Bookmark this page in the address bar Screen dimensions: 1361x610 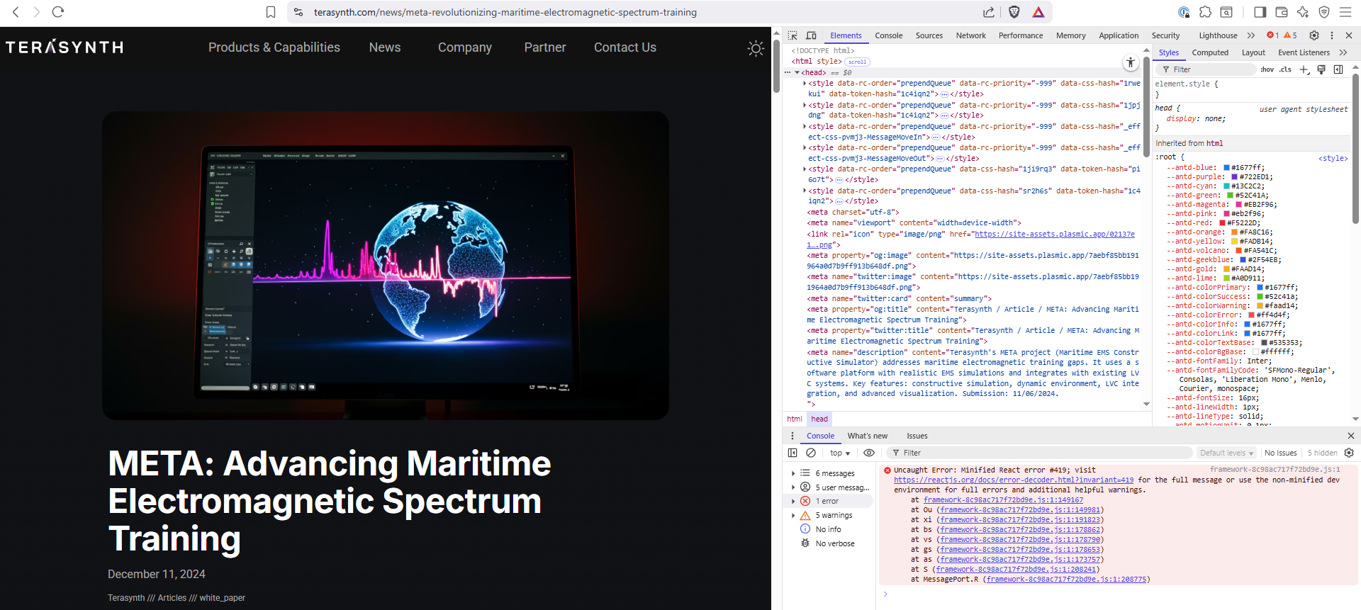[271, 12]
